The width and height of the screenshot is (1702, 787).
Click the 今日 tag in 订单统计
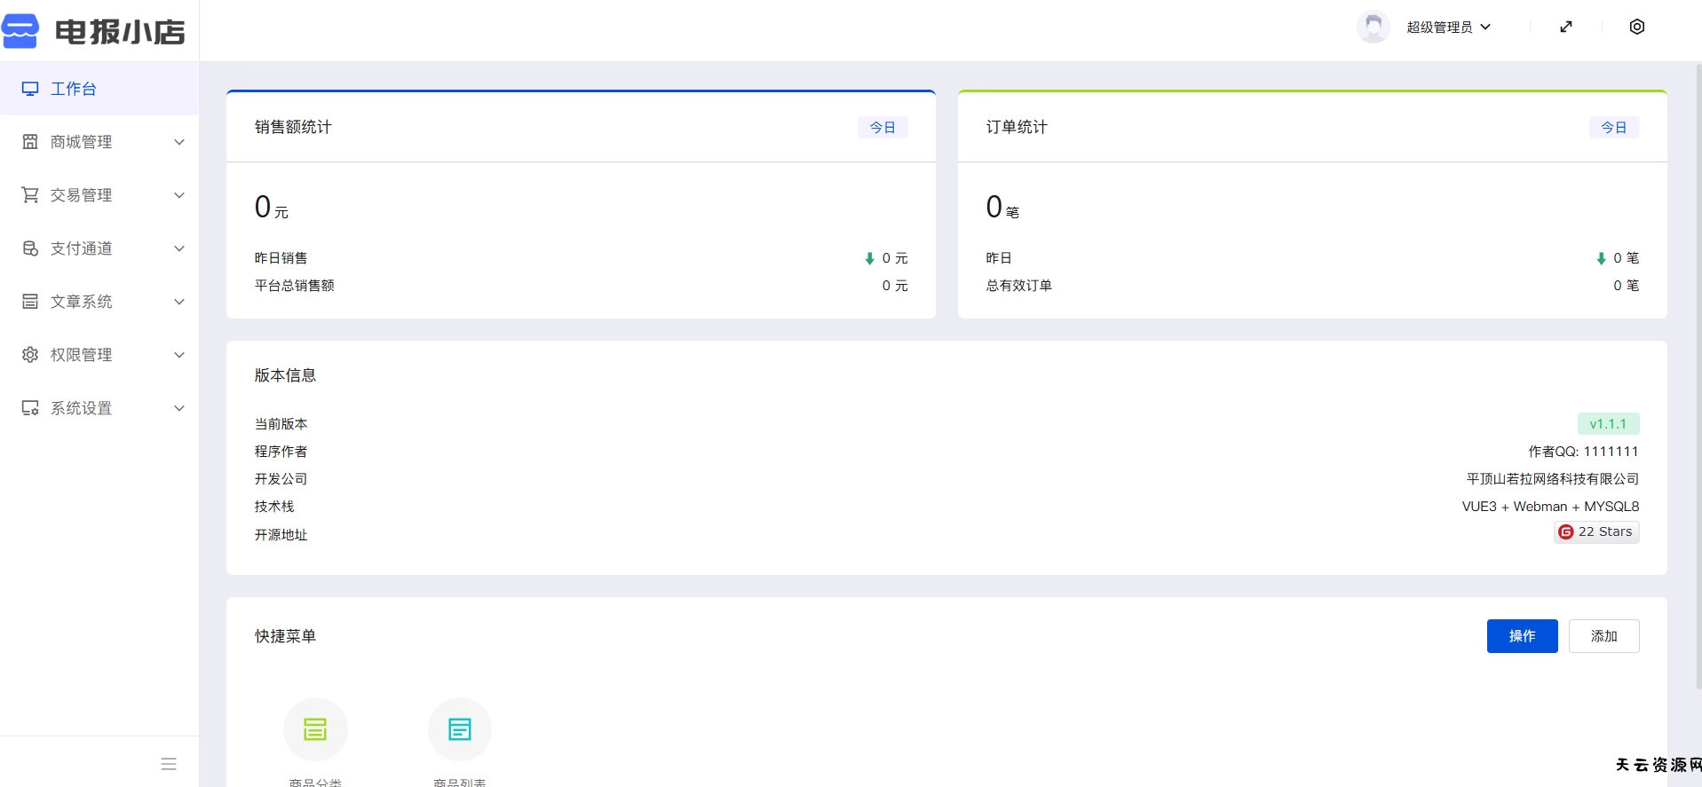(1613, 128)
